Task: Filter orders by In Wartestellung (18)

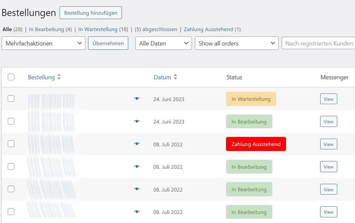Action: click(x=103, y=30)
